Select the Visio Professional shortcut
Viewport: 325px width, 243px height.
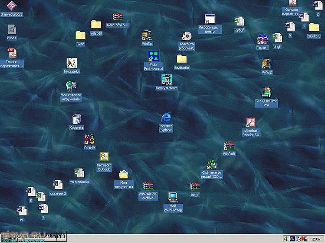154,56
